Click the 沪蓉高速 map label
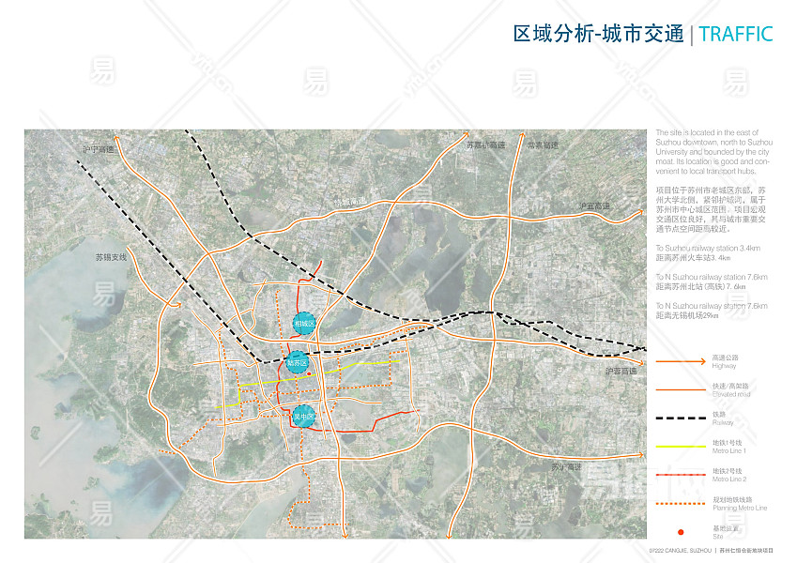The width and height of the screenshot is (797, 563). tap(621, 371)
